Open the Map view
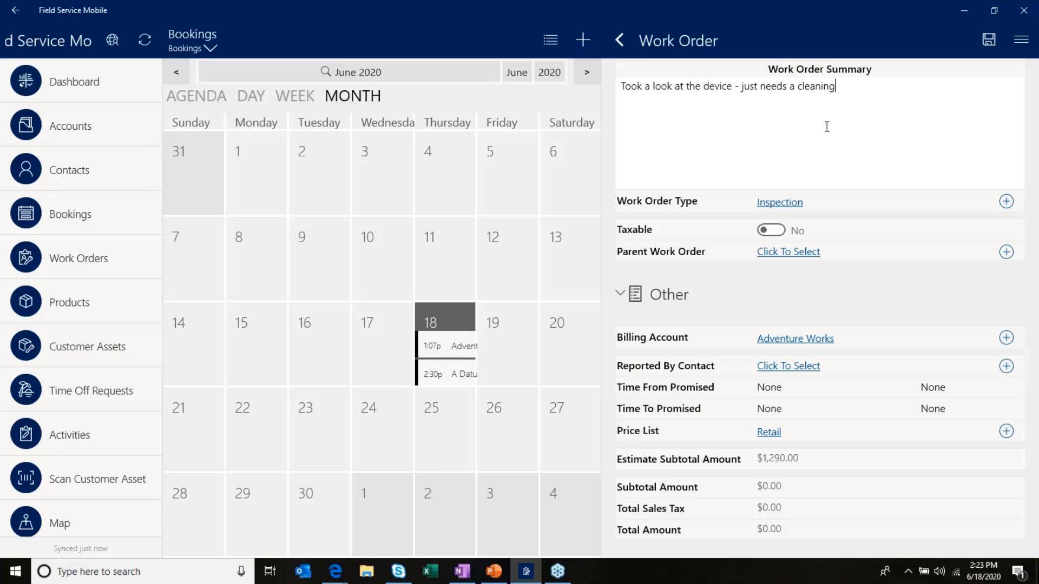 [x=60, y=522]
